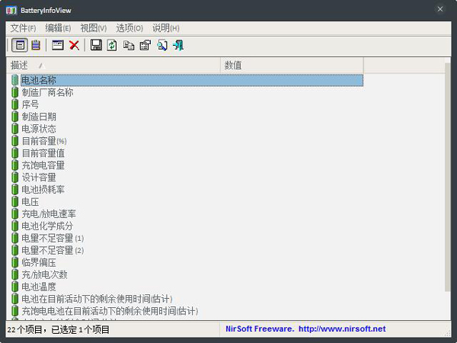Sort by the 描述 column header
The width and height of the screenshot is (457, 343).
pyautogui.click(x=113, y=66)
